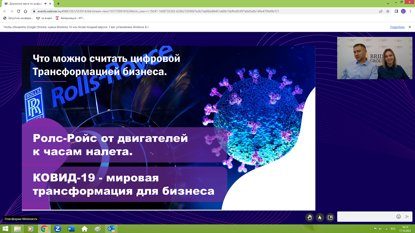Open a new browser tab
415x233 pixels.
[58, 4]
